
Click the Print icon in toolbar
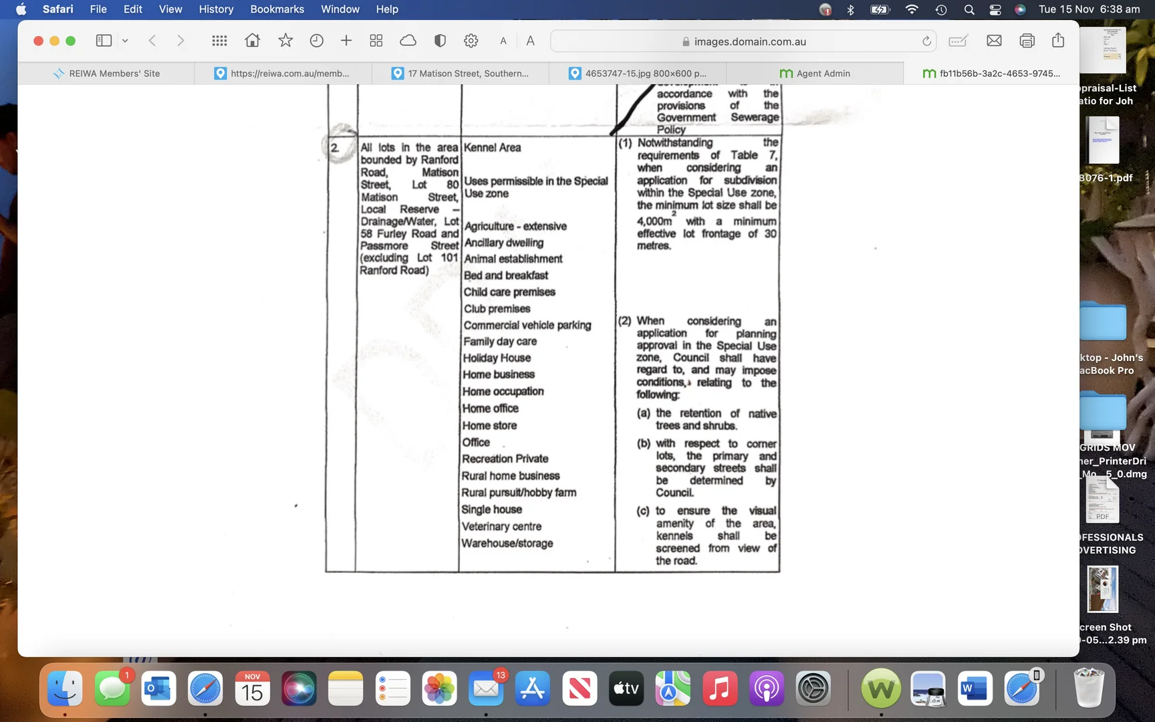tap(1027, 41)
